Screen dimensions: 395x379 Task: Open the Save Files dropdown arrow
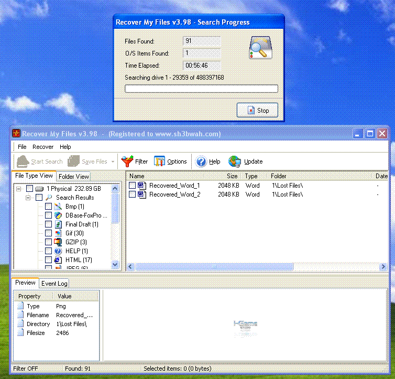tap(113, 161)
